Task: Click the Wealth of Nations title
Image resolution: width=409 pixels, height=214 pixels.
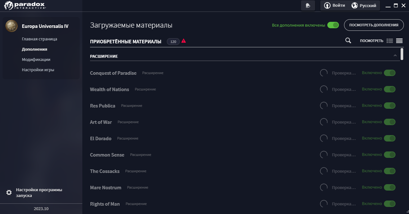Action: coord(109,89)
